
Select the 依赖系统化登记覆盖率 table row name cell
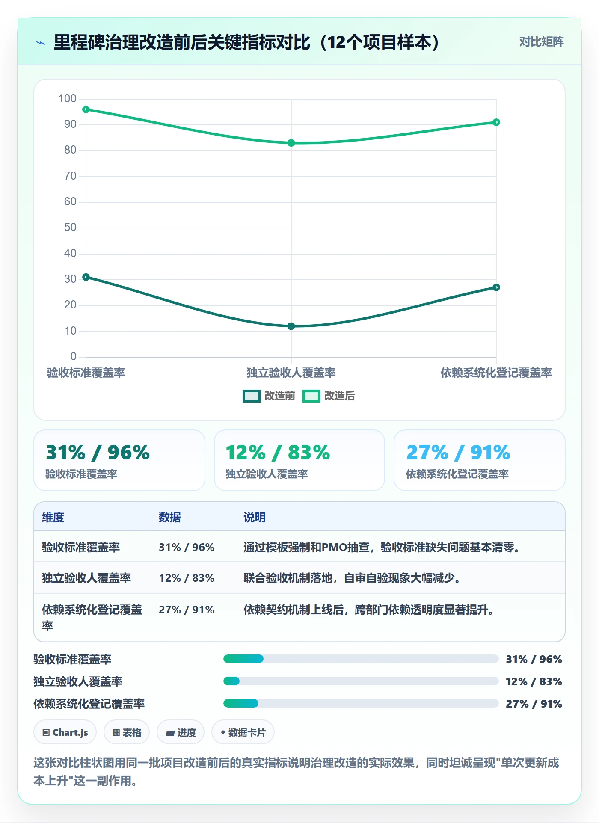(92, 617)
